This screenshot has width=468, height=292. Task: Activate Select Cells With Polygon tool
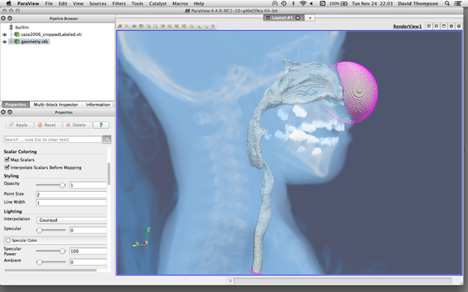pos(177,26)
